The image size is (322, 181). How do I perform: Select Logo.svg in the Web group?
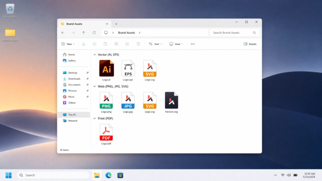[x=150, y=102]
